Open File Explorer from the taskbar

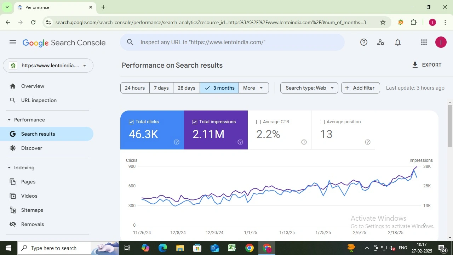(x=180, y=248)
